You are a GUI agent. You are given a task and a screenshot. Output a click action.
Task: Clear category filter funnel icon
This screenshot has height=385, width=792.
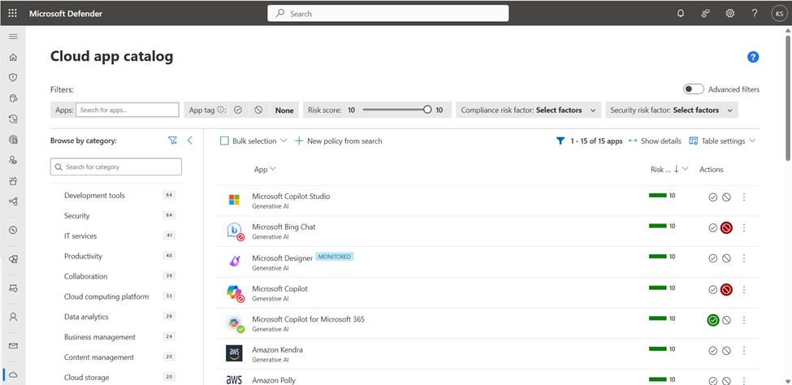click(173, 141)
